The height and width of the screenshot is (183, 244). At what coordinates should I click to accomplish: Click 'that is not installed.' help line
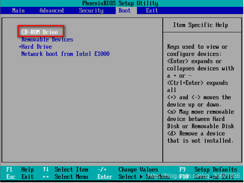point(200,141)
